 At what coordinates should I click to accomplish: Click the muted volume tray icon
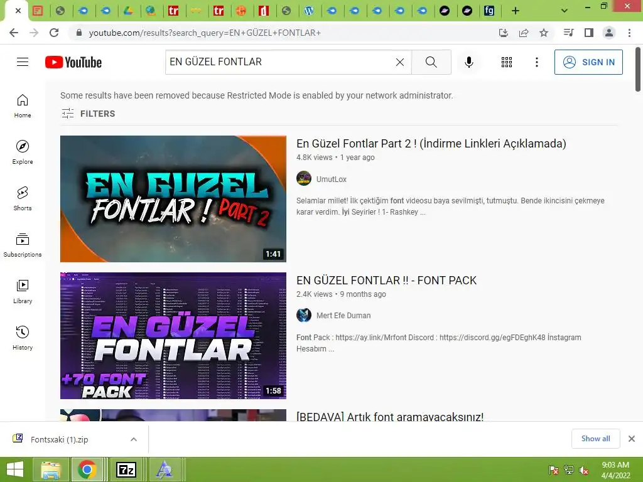[584, 471]
